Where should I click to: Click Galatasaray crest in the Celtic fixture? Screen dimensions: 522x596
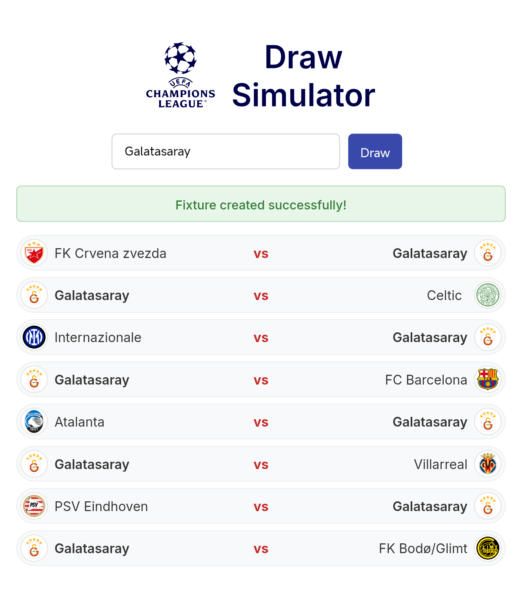click(x=34, y=295)
